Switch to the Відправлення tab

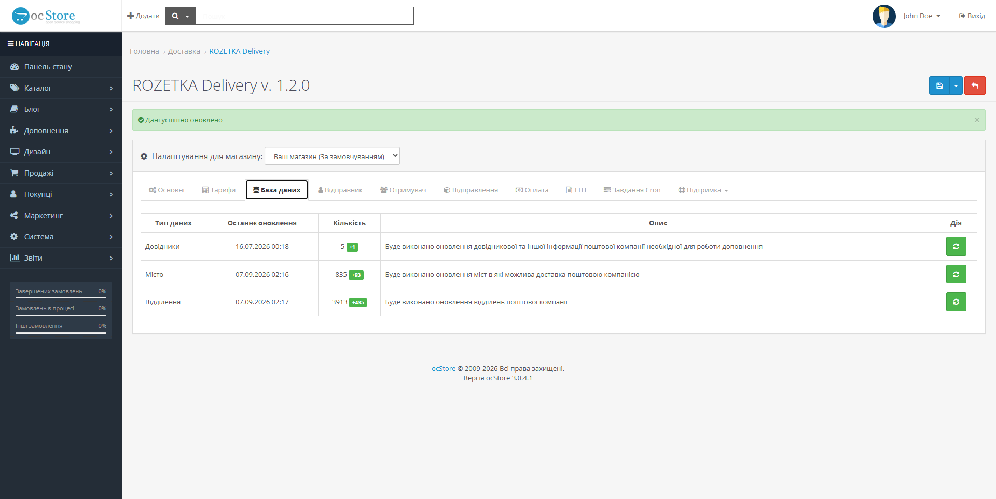[471, 190]
